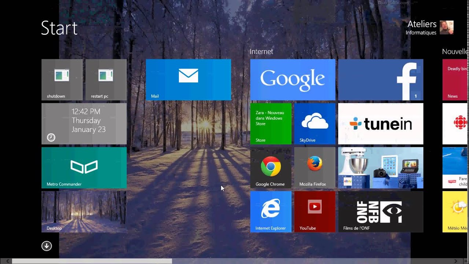The width and height of the screenshot is (469, 264).
Task: Open the eBay tile
Action: pos(381,168)
